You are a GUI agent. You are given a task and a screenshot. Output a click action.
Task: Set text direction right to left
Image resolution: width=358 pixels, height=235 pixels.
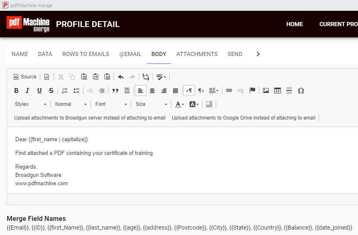pyautogui.click(x=201, y=91)
